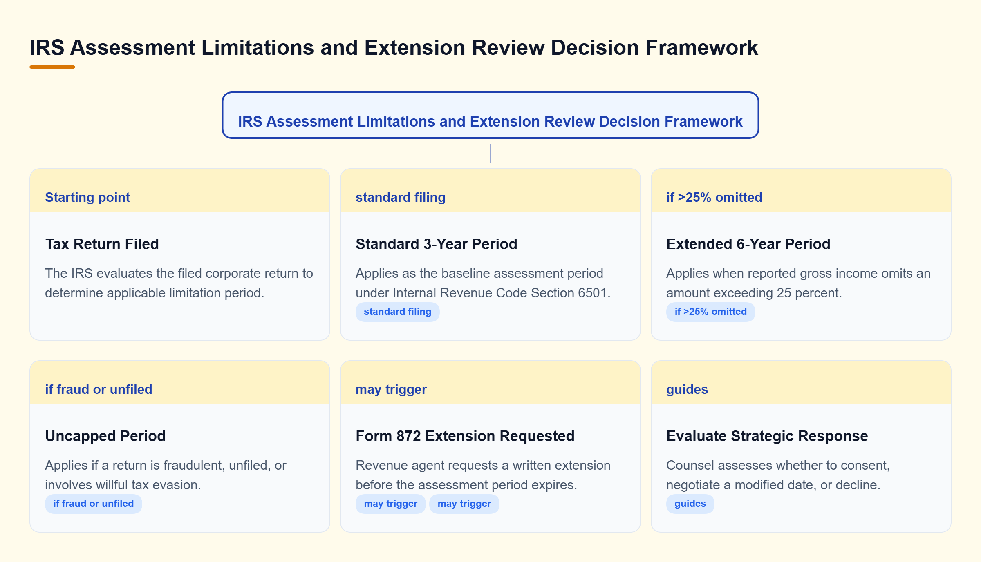Click the 'may trigger' card header label
Screen dimensions: 981x562
(x=391, y=389)
